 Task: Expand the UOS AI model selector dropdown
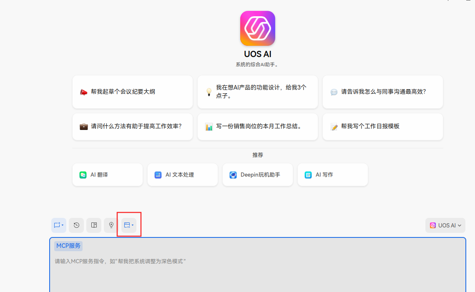(445, 225)
